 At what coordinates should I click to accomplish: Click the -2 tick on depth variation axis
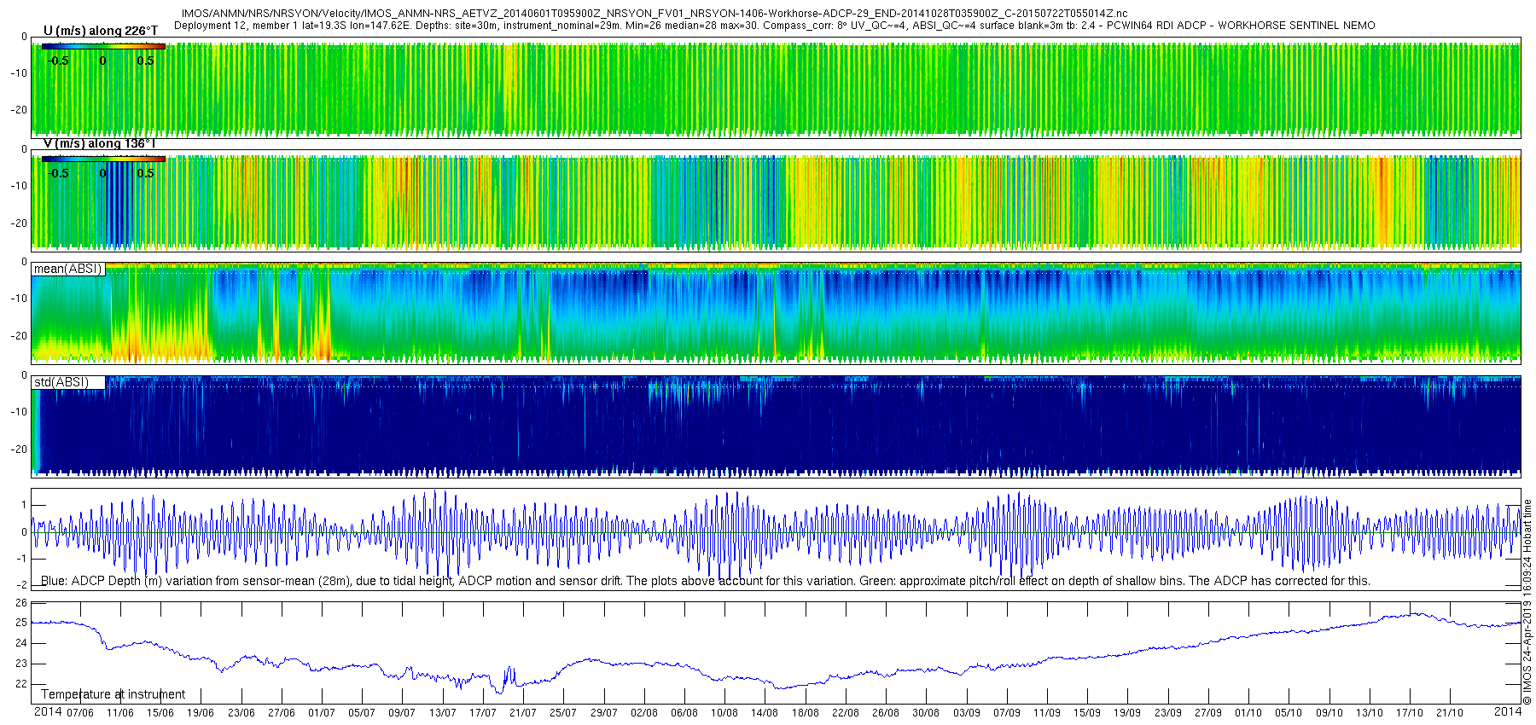click(21, 585)
